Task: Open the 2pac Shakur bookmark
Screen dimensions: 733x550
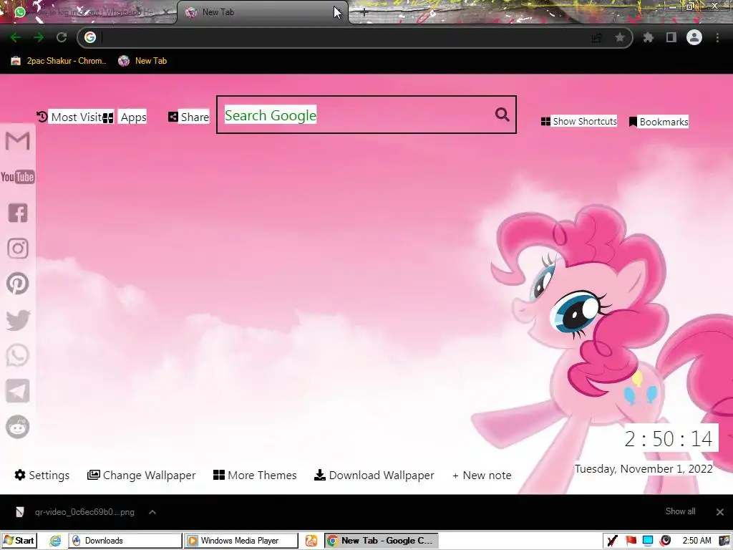Action: coord(59,61)
